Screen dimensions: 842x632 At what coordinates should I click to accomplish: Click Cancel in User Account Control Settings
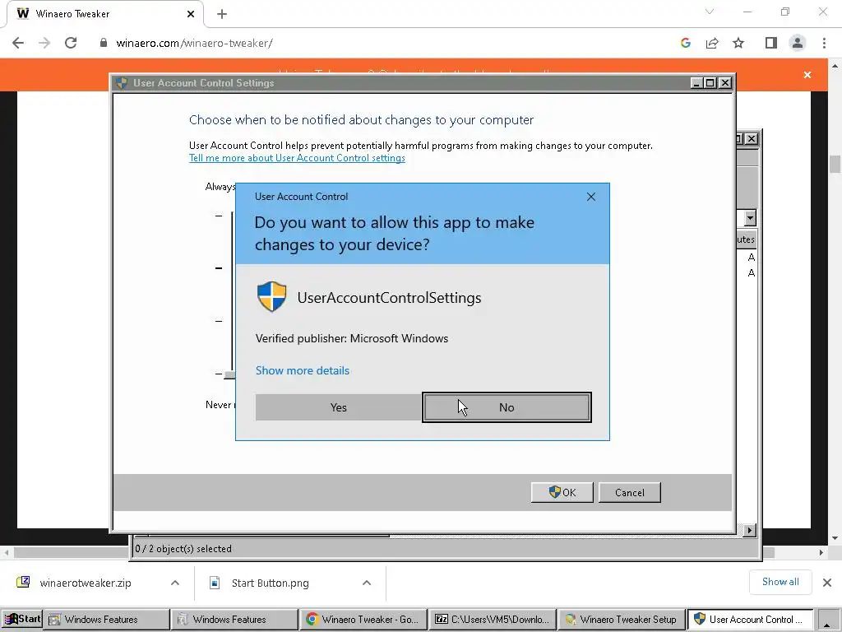[629, 492]
